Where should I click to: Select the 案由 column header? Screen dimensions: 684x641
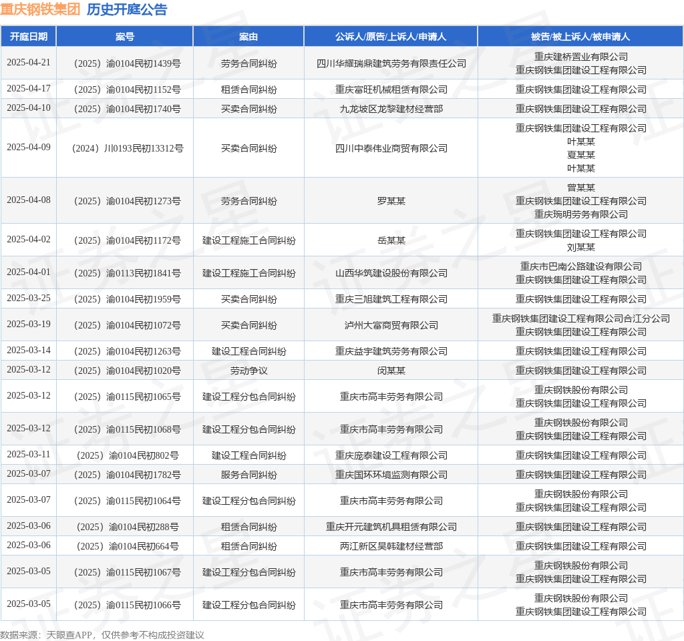248,37
